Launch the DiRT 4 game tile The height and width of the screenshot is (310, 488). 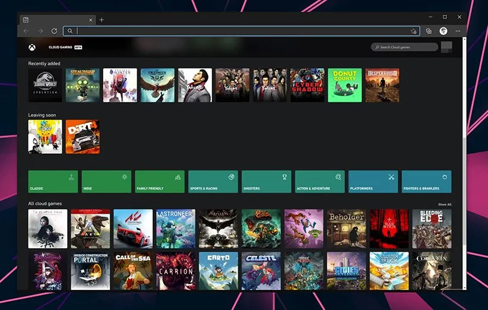tap(83, 137)
